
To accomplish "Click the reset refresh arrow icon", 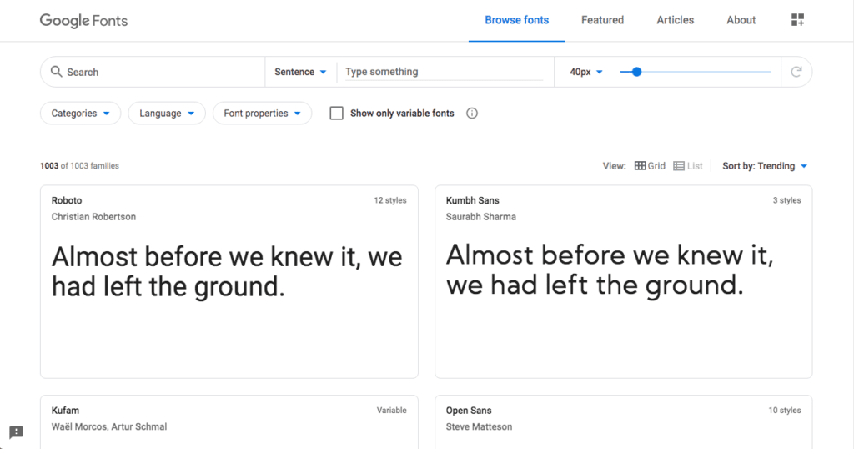I will tap(796, 72).
